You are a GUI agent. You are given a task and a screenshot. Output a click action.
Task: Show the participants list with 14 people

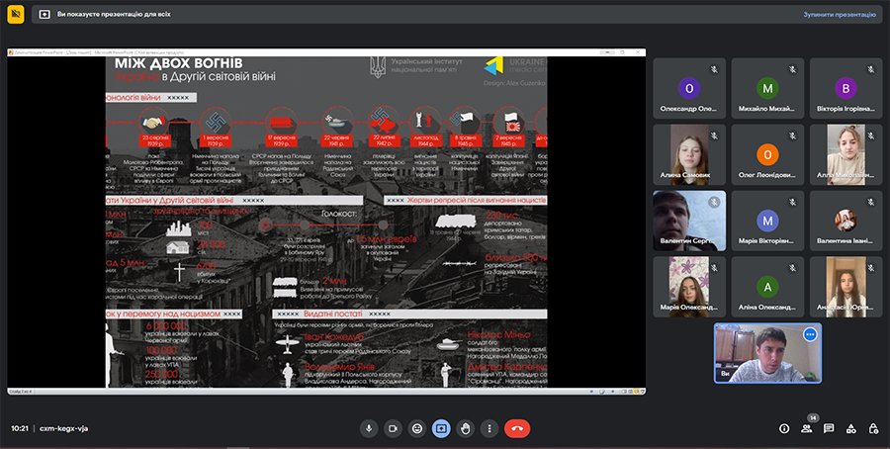tap(807, 428)
